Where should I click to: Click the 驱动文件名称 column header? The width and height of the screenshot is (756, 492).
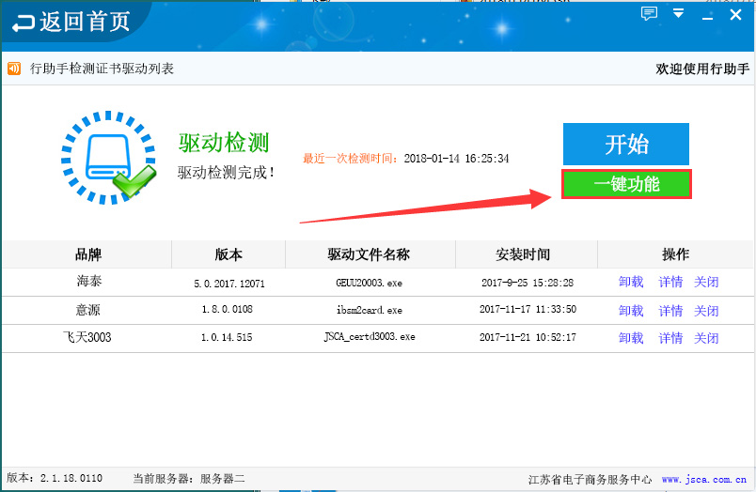(x=369, y=254)
